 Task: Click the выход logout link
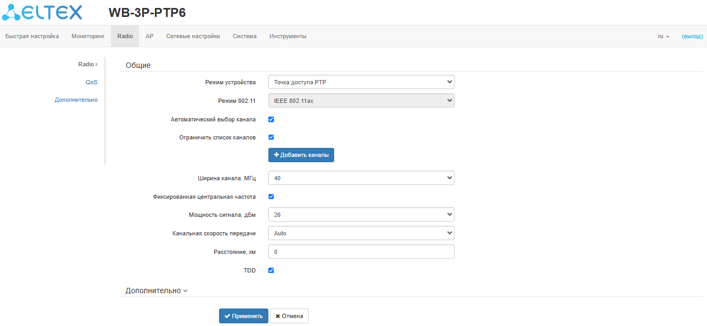pos(692,37)
